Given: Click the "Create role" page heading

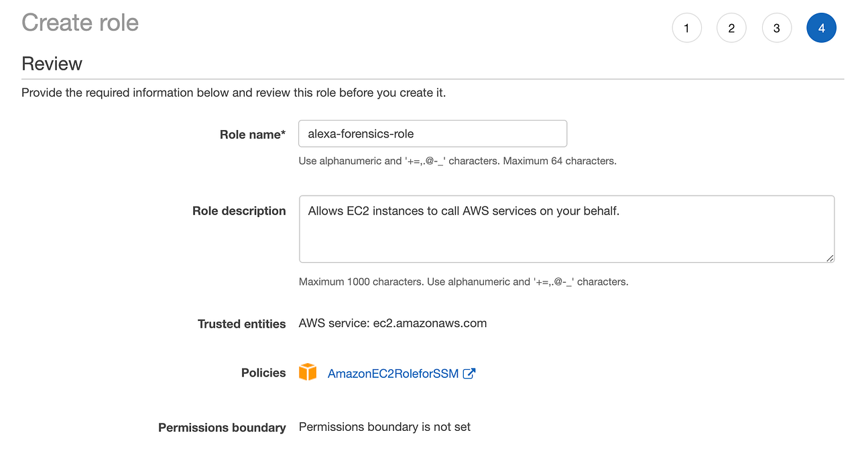Looking at the screenshot, I should 80,23.
